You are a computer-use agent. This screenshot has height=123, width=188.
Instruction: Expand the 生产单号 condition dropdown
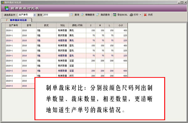pyautogui.click(x=34, y=15)
